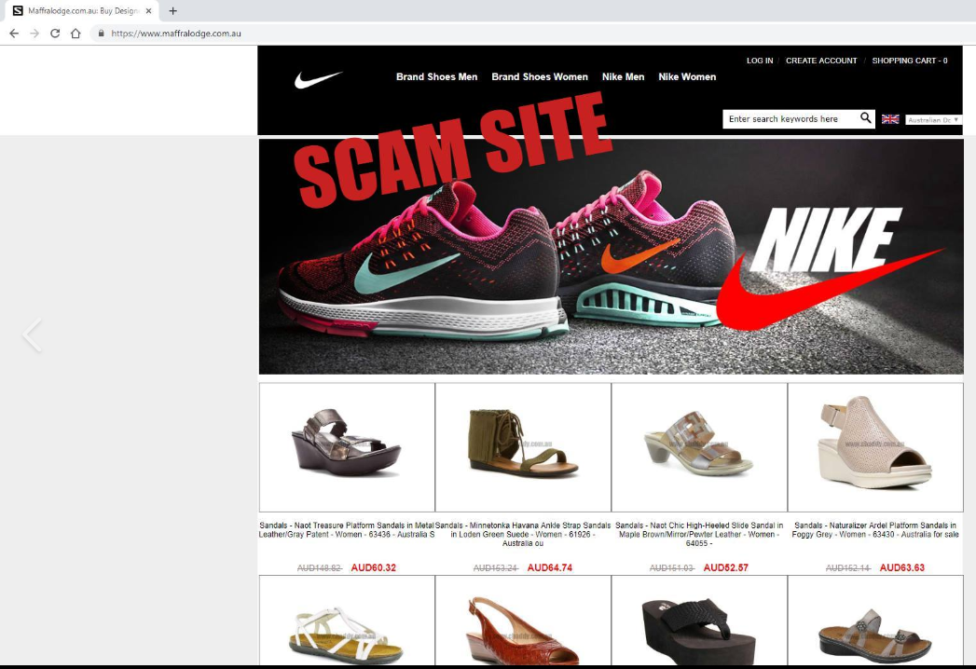Viewport: 976px width, 669px height.
Task: Click the previous slide arrow on left
Action: pyautogui.click(x=33, y=334)
